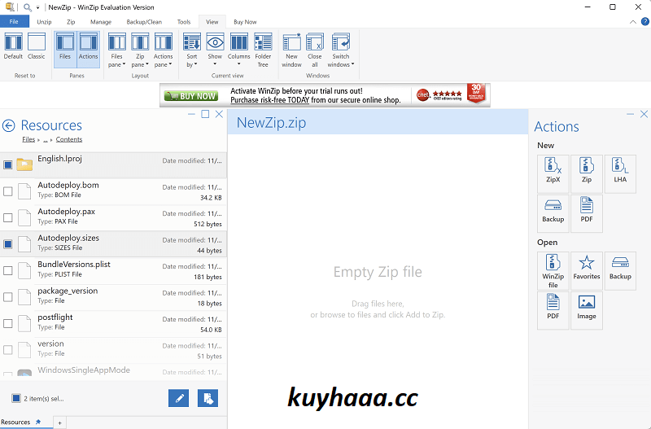The height and width of the screenshot is (429, 651).
Task: Open a WinZip file
Action: point(553,271)
